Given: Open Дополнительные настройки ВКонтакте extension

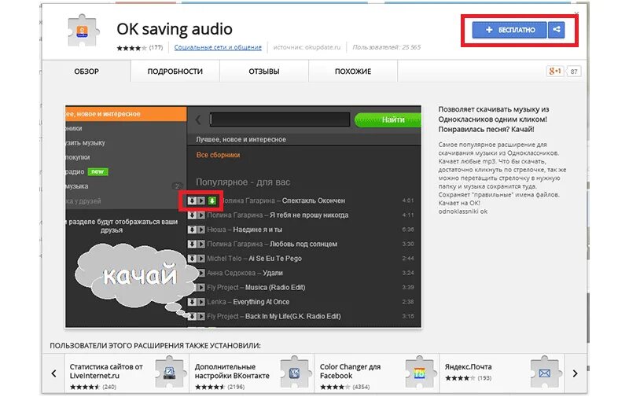Looking at the screenshot, I should pos(252,374).
